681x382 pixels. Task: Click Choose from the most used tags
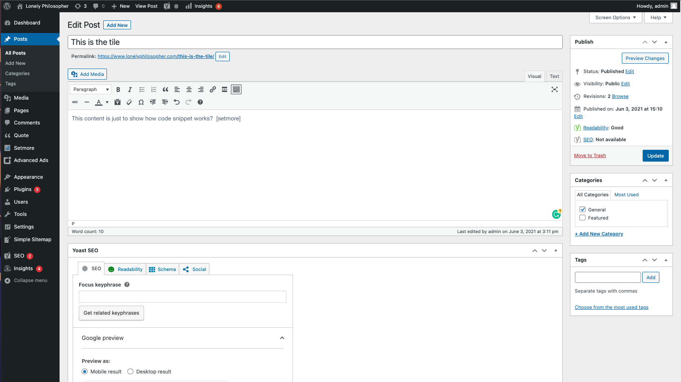click(x=612, y=307)
